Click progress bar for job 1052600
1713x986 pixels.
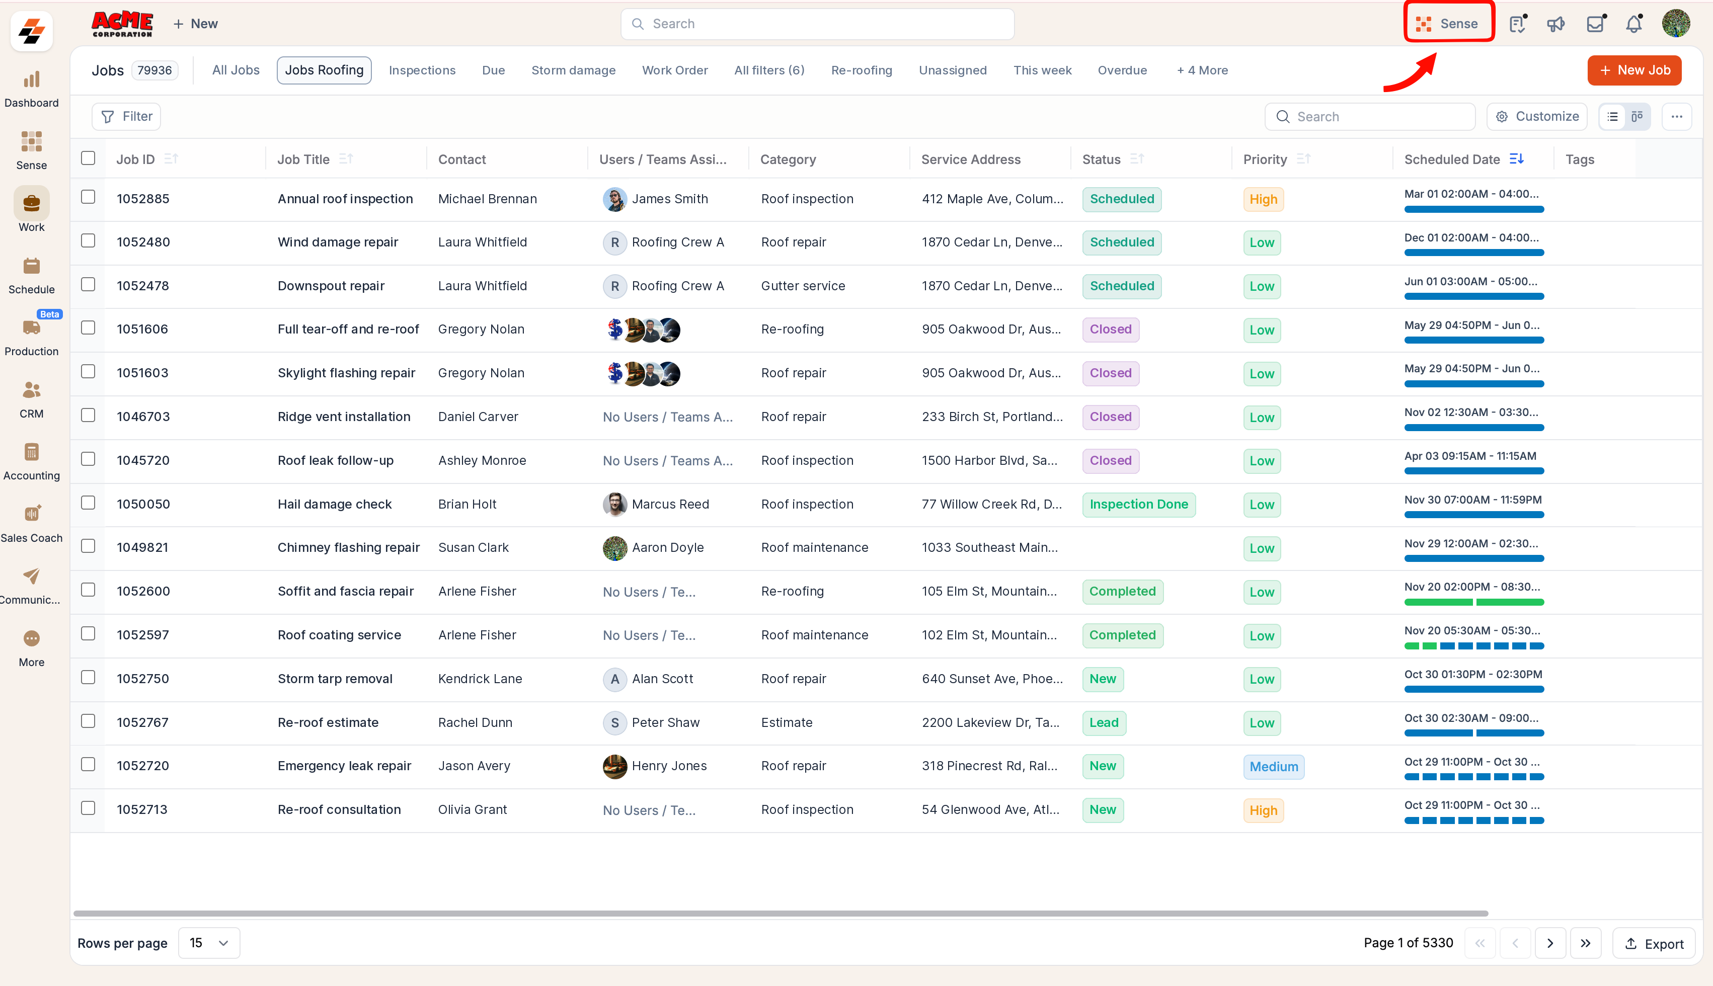[x=1474, y=602]
